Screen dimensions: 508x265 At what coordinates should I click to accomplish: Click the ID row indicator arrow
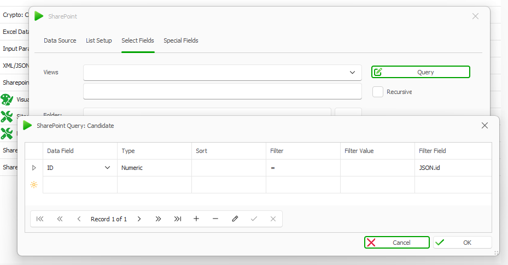pyautogui.click(x=34, y=168)
